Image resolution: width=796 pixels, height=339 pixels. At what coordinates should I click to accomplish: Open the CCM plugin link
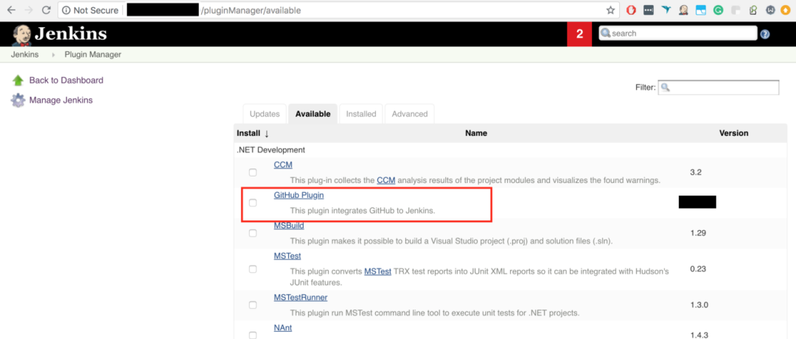[x=283, y=165]
